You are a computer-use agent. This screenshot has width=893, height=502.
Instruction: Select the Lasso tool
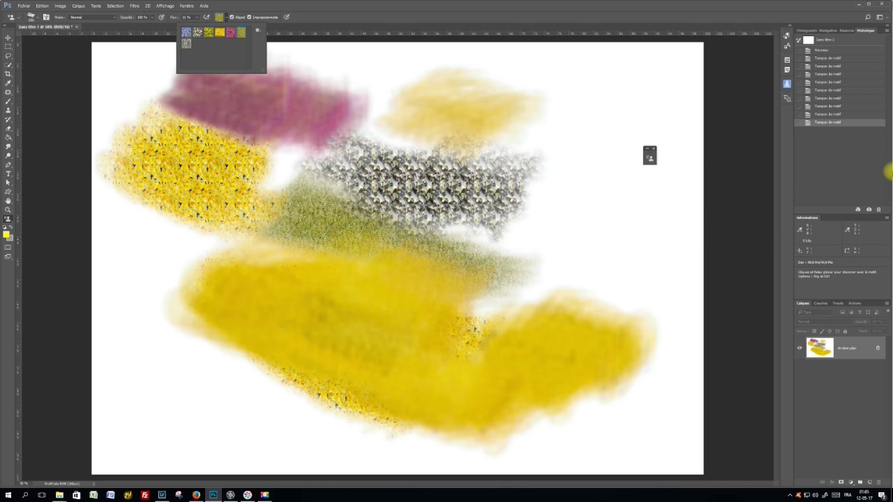(8, 56)
